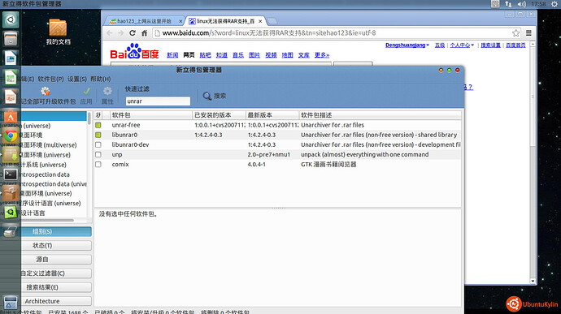Mark all upgradable packages toolbar icon
The width and height of the screenshot is (561, 314).
pos(45,92)
